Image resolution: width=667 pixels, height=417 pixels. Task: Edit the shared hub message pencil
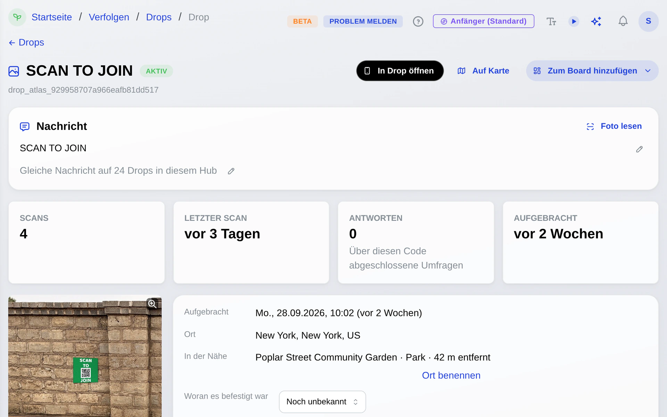[x=231, y=171]
